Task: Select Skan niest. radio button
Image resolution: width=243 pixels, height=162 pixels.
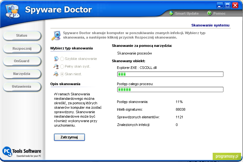Action: click(x=62, y=74)
